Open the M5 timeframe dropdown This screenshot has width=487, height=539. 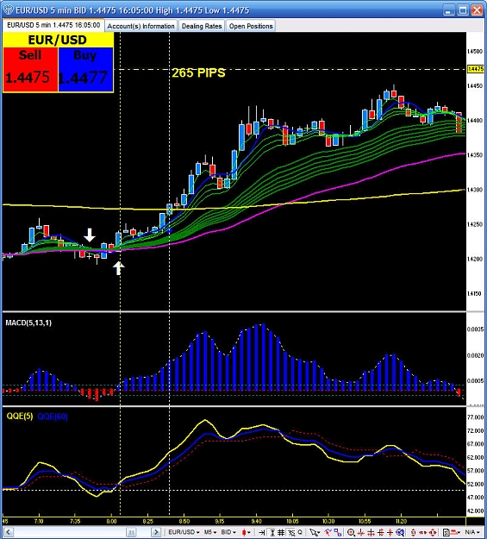pyautogui.click(x=210, y=532)
